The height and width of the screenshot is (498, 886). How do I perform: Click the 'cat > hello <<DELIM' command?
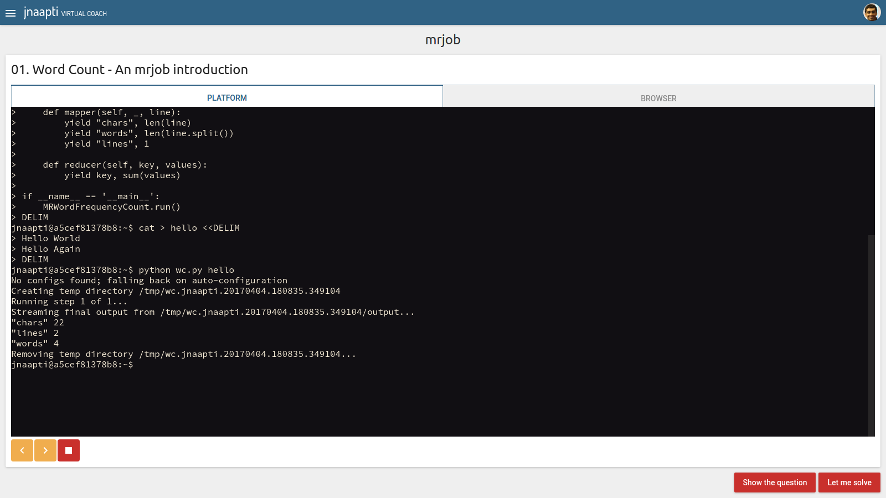point(189,228)
